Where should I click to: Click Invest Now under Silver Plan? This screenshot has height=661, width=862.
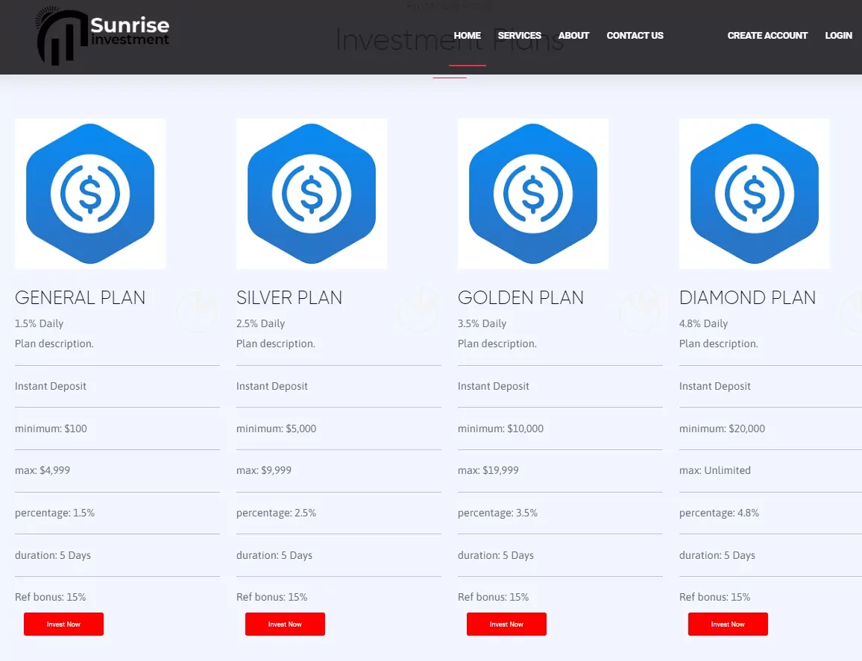285,624
